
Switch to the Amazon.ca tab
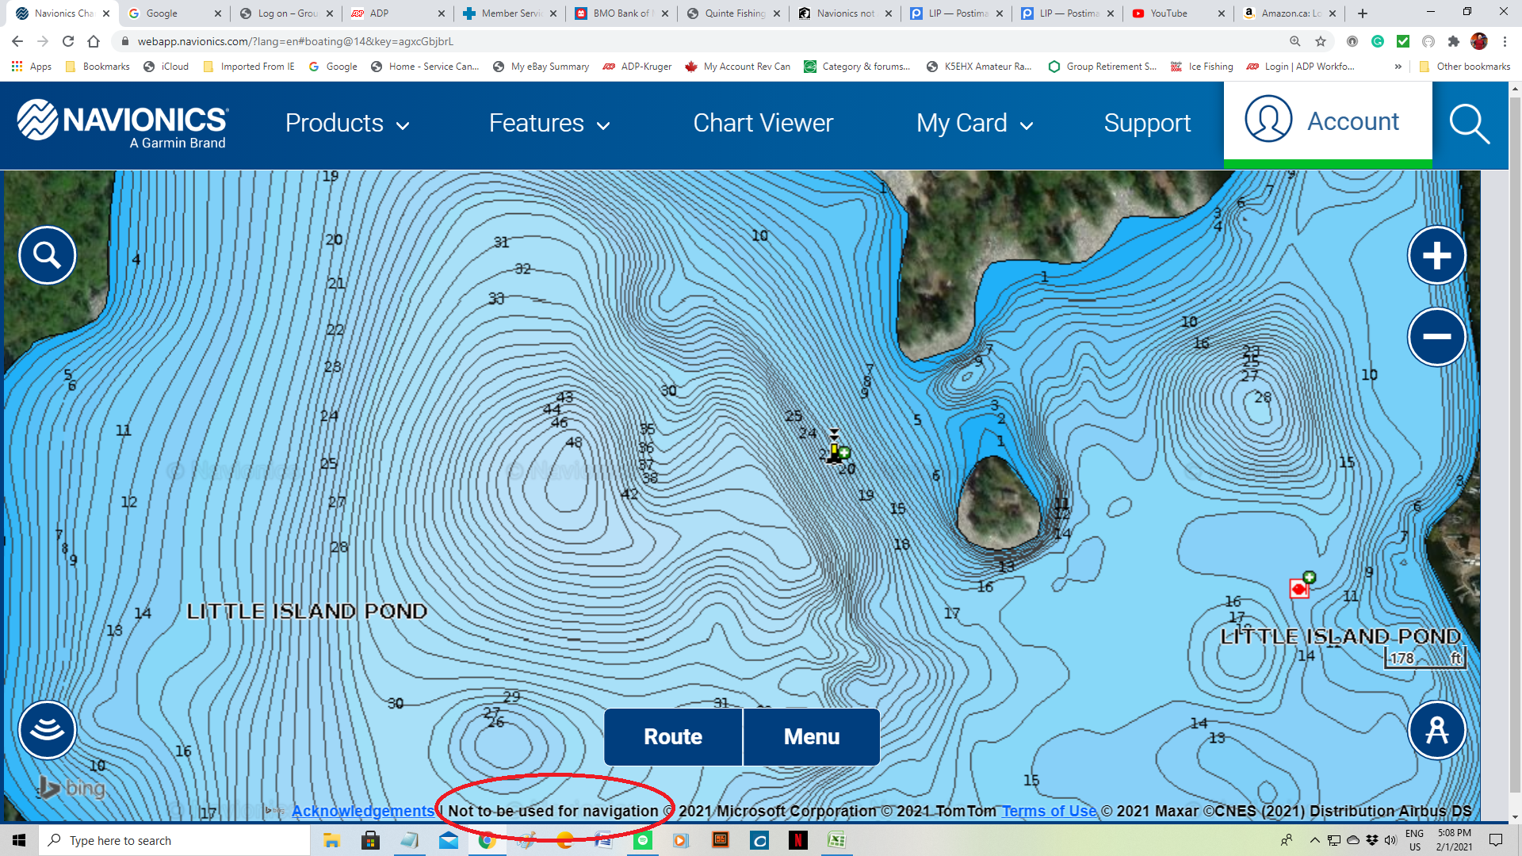pos(1289,13)
